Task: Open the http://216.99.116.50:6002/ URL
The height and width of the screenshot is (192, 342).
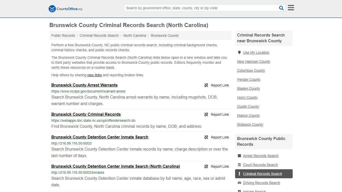Action: tap(72, 143)
